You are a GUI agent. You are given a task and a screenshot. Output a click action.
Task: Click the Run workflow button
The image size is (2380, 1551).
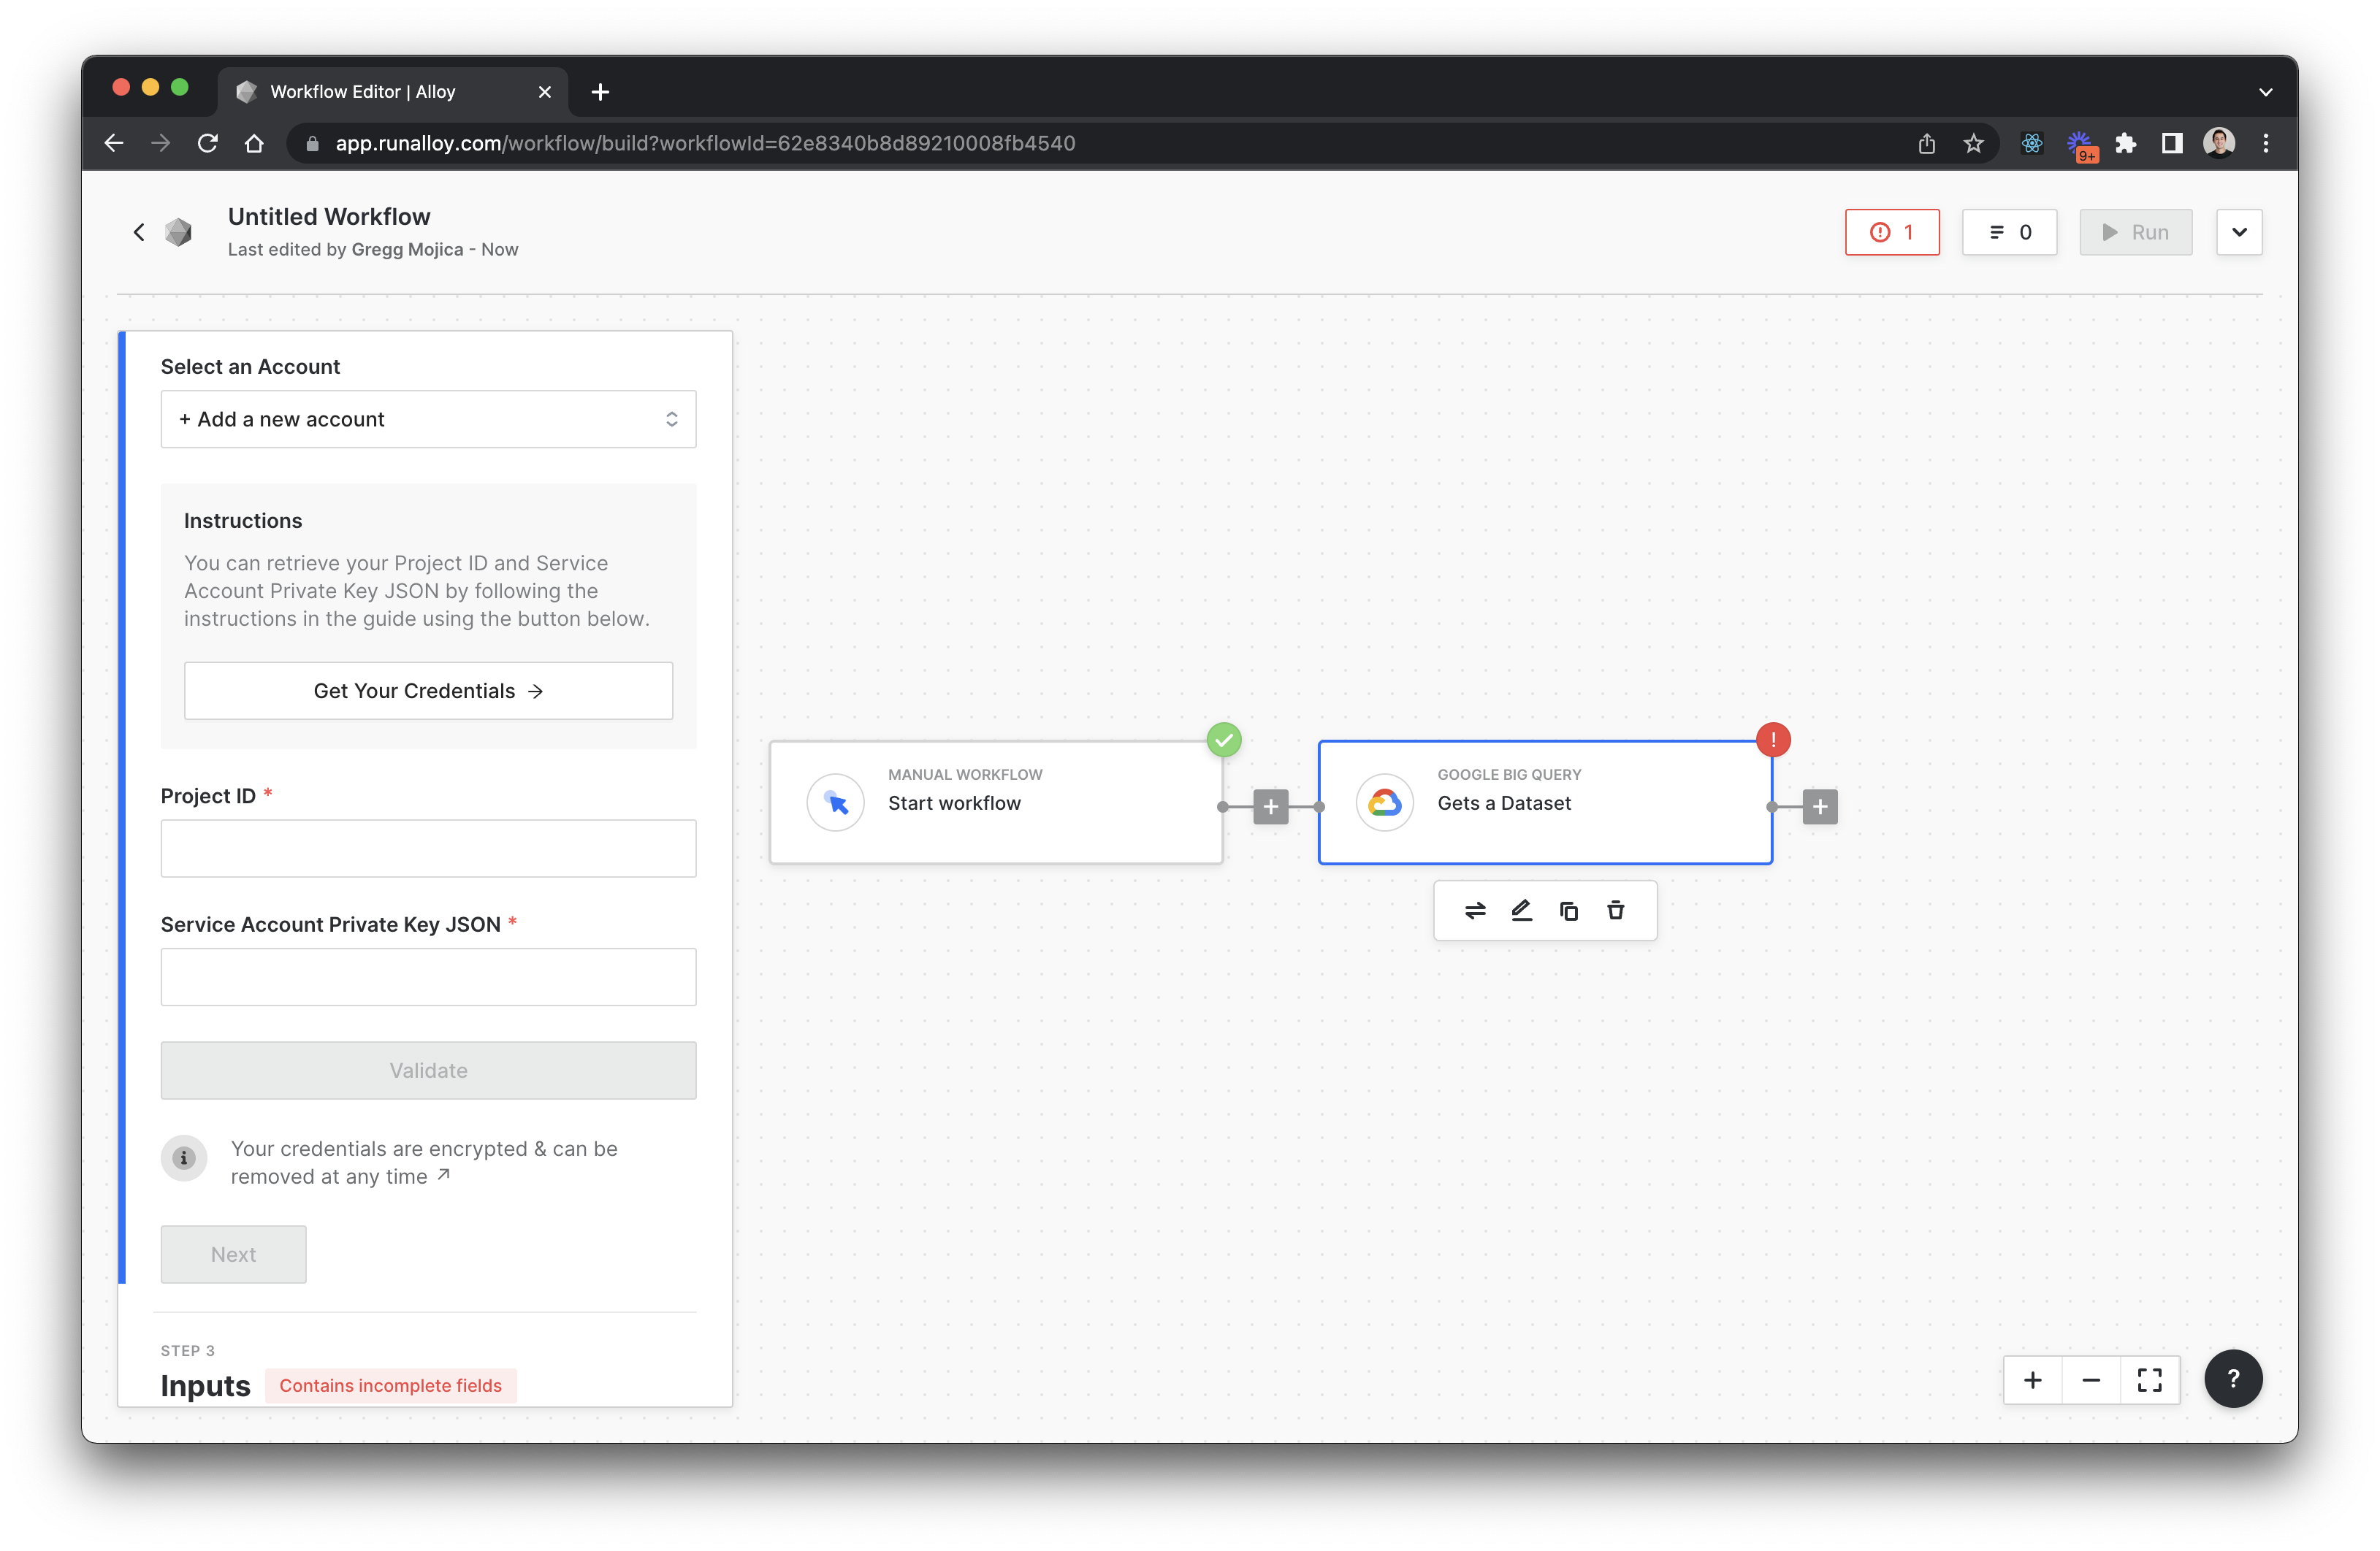coord(2135,232)
